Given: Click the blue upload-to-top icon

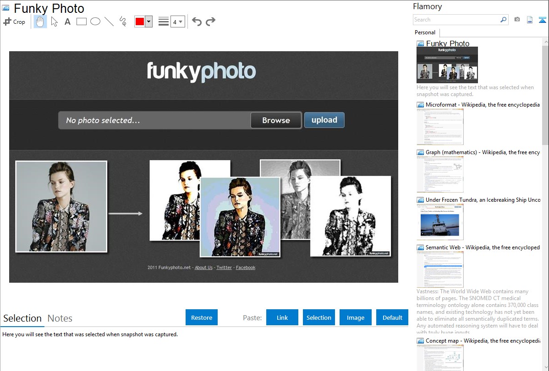Looking at the screenshot, I should point(542,20).
